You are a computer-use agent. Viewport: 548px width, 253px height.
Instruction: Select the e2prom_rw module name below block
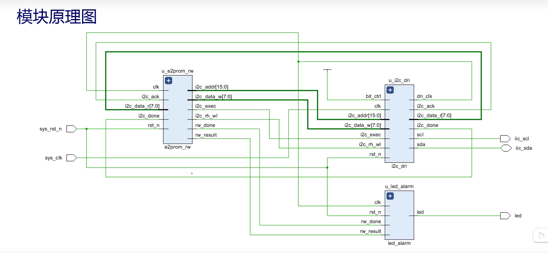(177, 147)
